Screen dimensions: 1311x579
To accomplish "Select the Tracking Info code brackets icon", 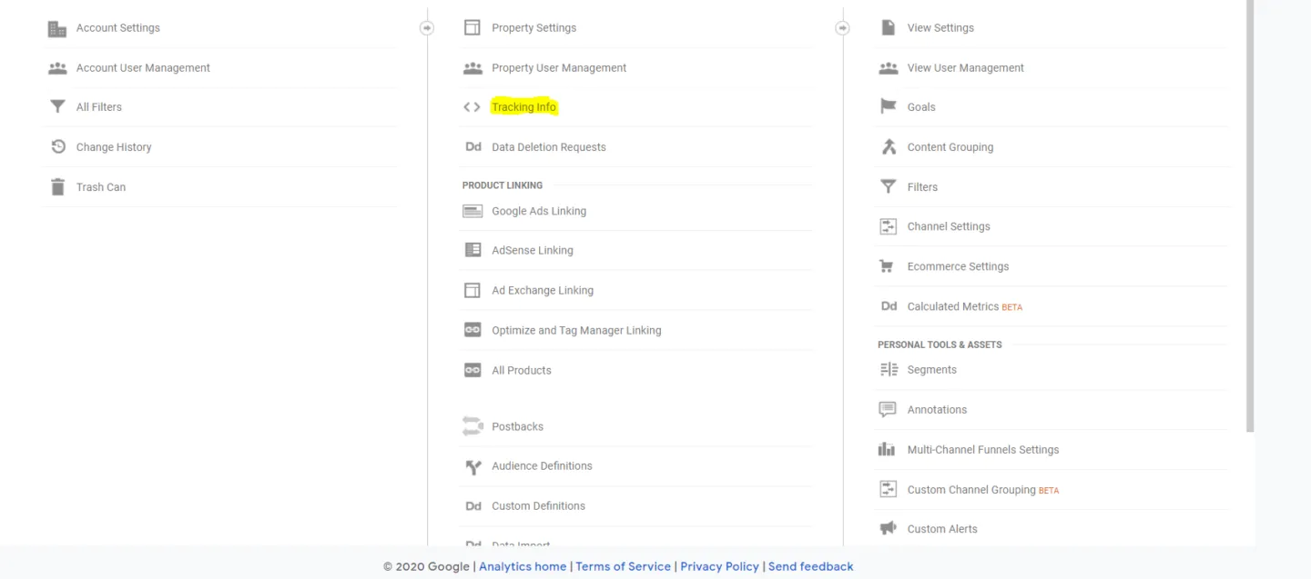I will 472,106.
